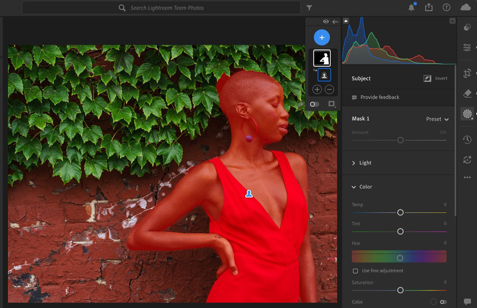Image resolution: width=477 pixels, height=308 pixels.
Task: Open the Versions history panel
Action: pyautogui.click(x=467, y=139)
